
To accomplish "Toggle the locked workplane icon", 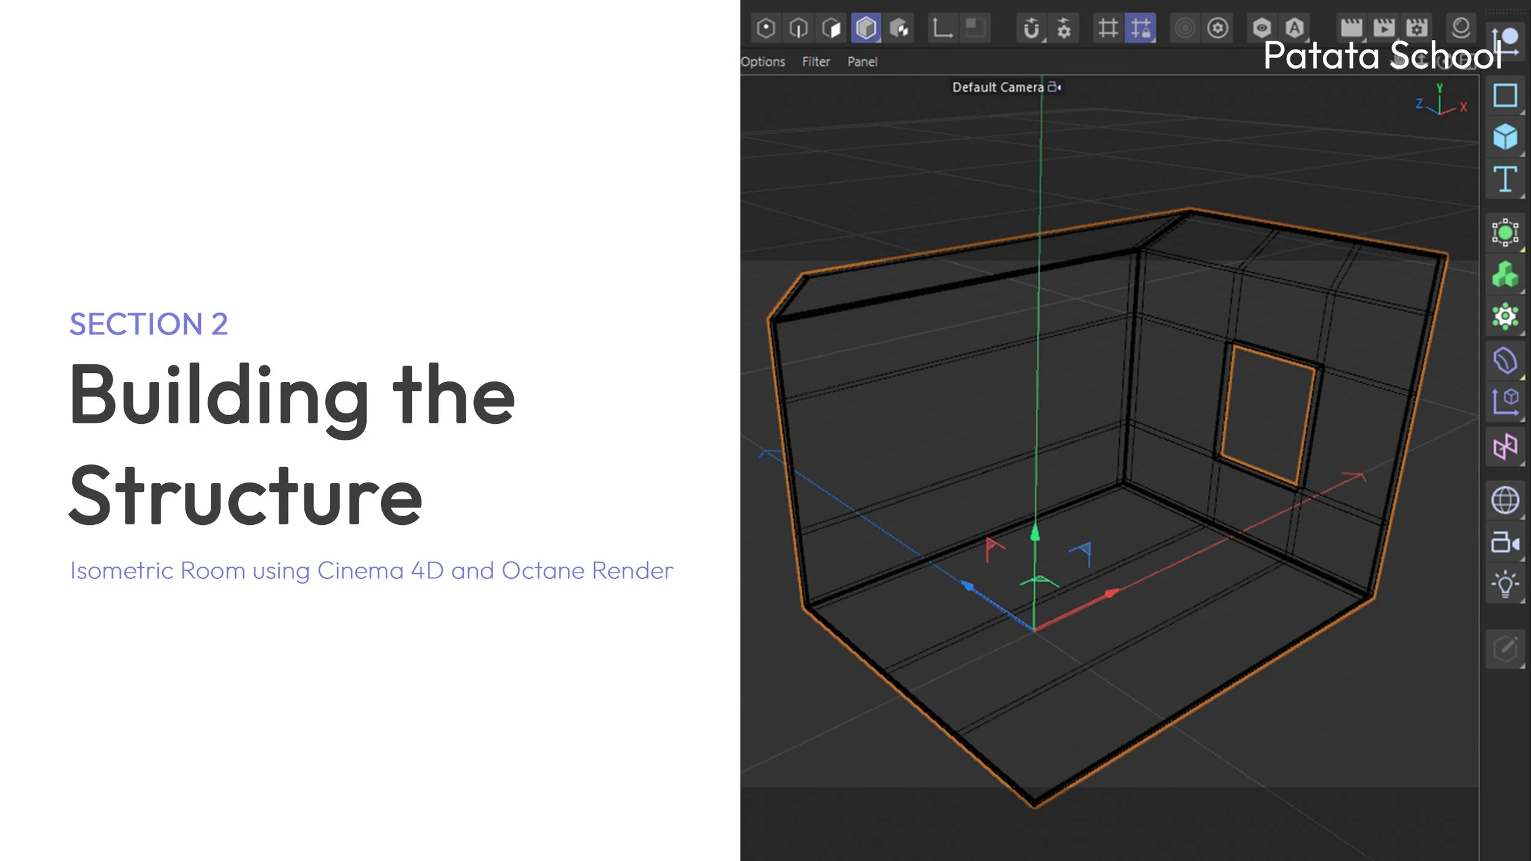I will coord(1140,28).
